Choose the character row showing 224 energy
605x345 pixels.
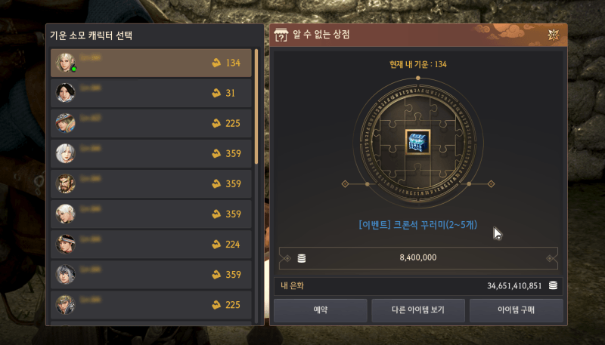pos(150,244)
